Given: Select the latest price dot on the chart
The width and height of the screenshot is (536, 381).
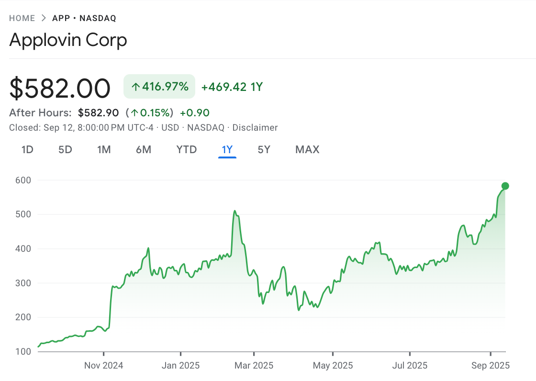Looking at the screenshot, I should [x=505, y=186].
